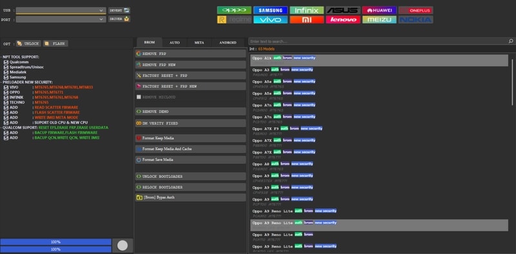The width and height of the screenshot is (516, 254).
Task: Choose the Infinix brand logo
Action: click(307, 10)
